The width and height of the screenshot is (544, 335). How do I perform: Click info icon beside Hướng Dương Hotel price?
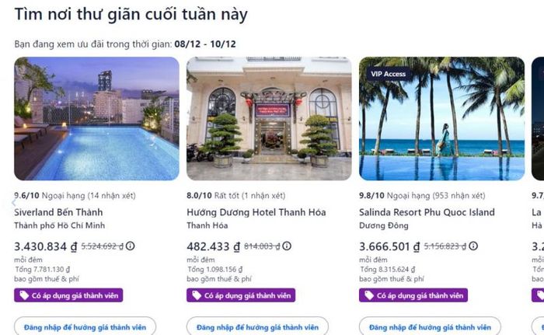pyautogui.click(x=287, y=246)
